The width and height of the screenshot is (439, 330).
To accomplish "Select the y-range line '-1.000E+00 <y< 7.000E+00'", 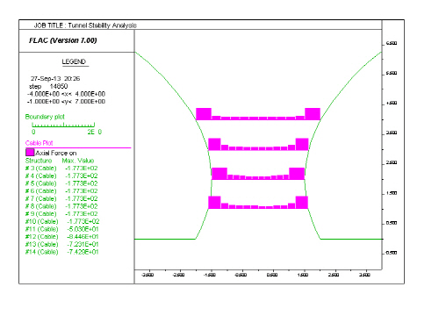I will coord(66,102).
